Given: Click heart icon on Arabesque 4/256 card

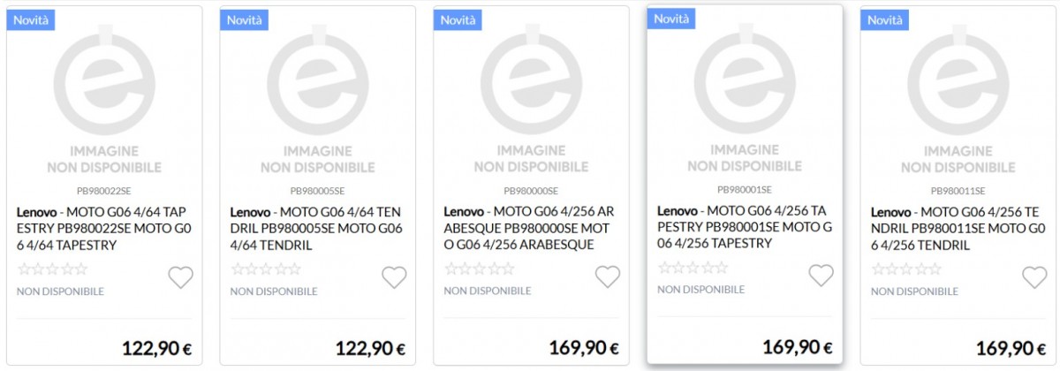Looking at the screenshot, I should (x=608, y=277).
